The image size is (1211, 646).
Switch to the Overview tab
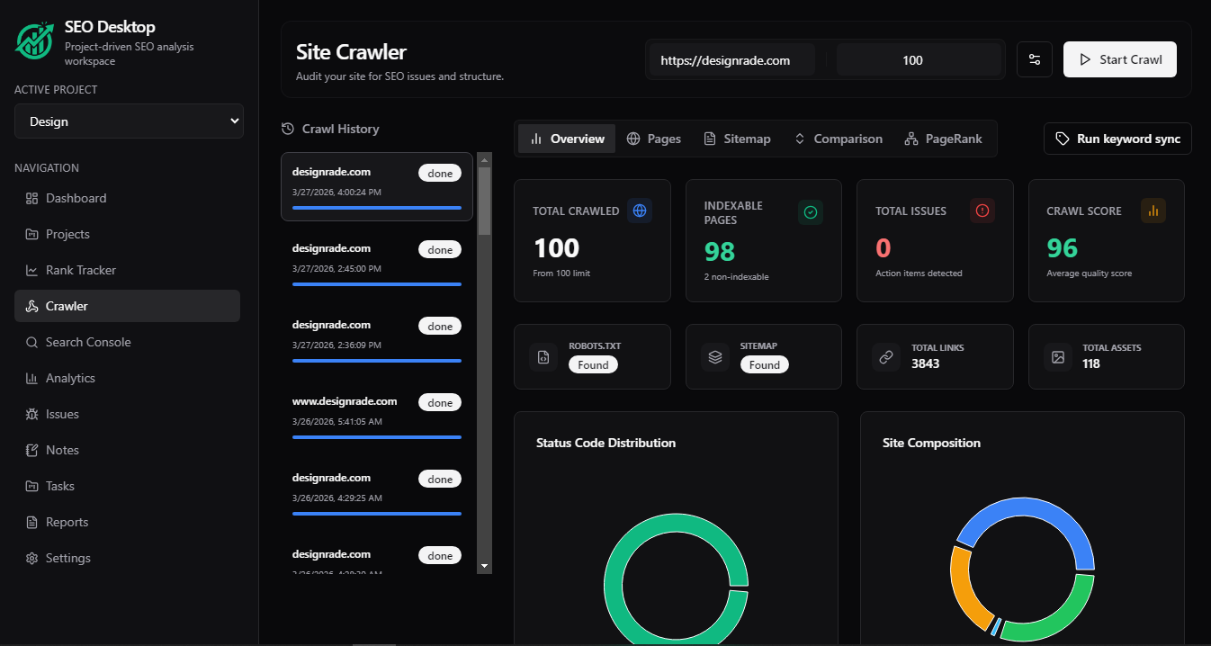point(567,139)
